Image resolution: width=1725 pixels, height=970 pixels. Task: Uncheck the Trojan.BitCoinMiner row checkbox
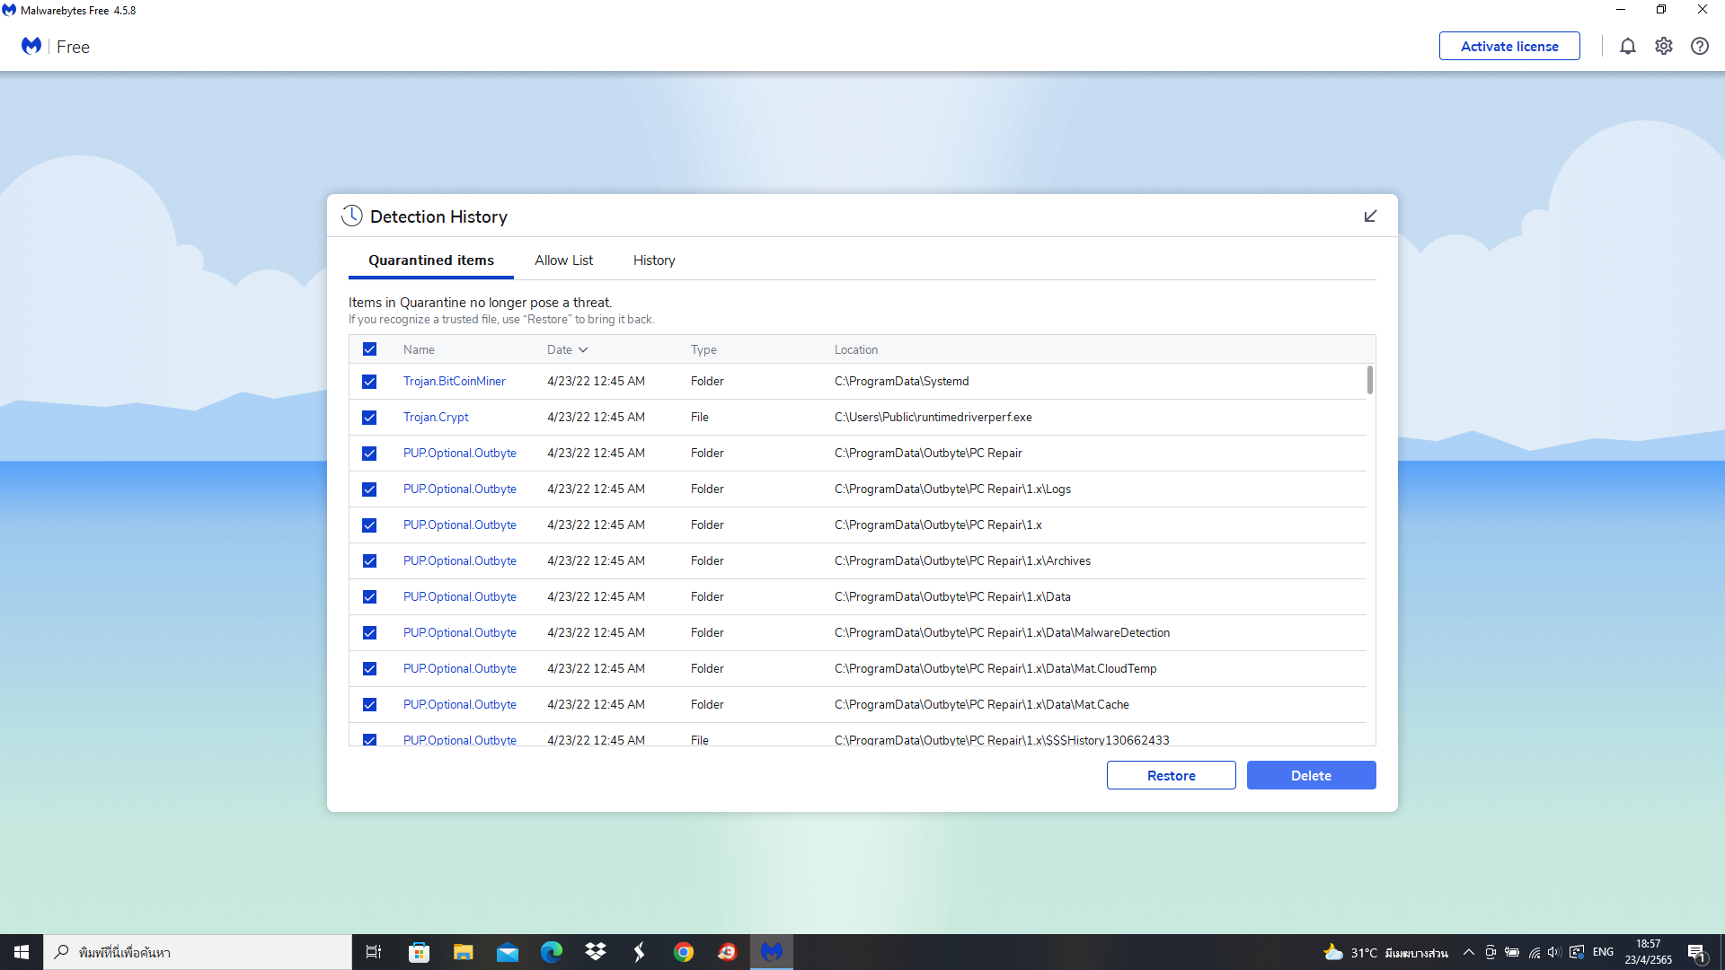coord(369,382)
